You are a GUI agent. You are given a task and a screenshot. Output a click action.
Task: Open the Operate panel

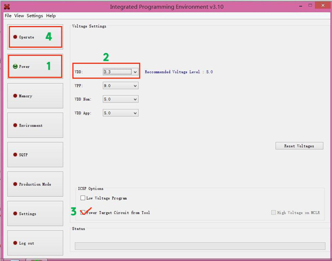coord(35,37)
